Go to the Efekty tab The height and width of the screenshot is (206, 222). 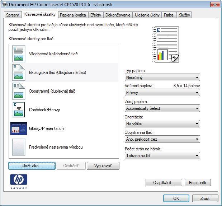pos(96,15)
